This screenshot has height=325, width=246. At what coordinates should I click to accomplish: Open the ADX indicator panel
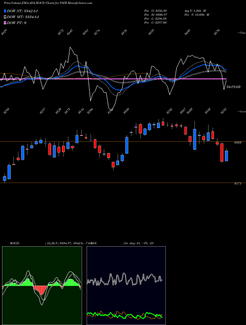tap(126, 286)
